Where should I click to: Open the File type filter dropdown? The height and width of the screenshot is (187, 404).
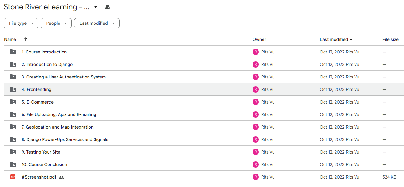(x=21, y=23)
